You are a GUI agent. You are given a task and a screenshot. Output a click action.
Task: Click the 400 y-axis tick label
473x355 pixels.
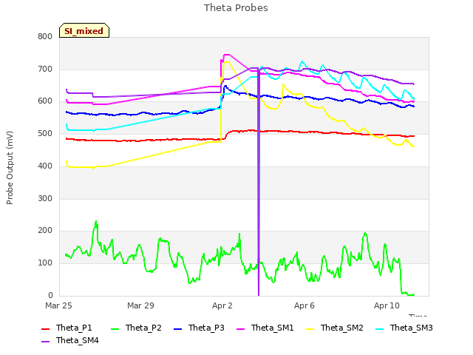(45, 166)
